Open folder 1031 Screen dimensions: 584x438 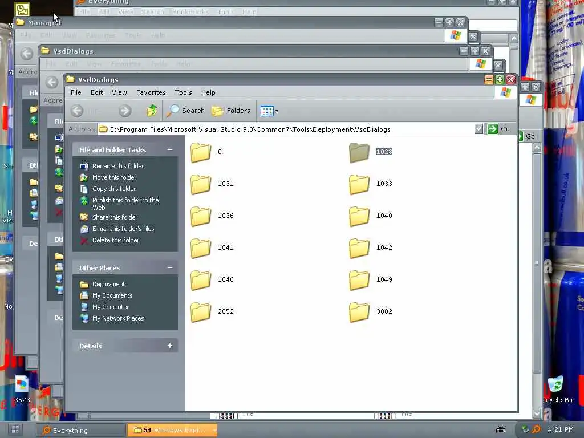pyautogui.click(x=201, y=184)
